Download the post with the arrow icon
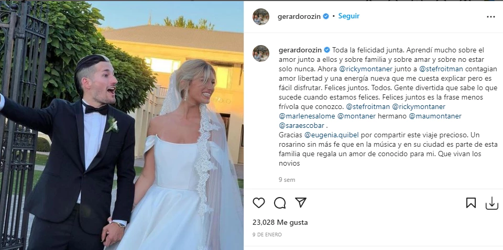This screenshot has width=503, height=250. tap(492, 203)
